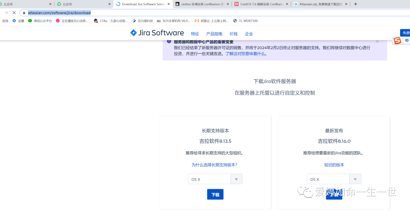Stop loading the page with the X button
410x210 pixels.
point(14,13)
